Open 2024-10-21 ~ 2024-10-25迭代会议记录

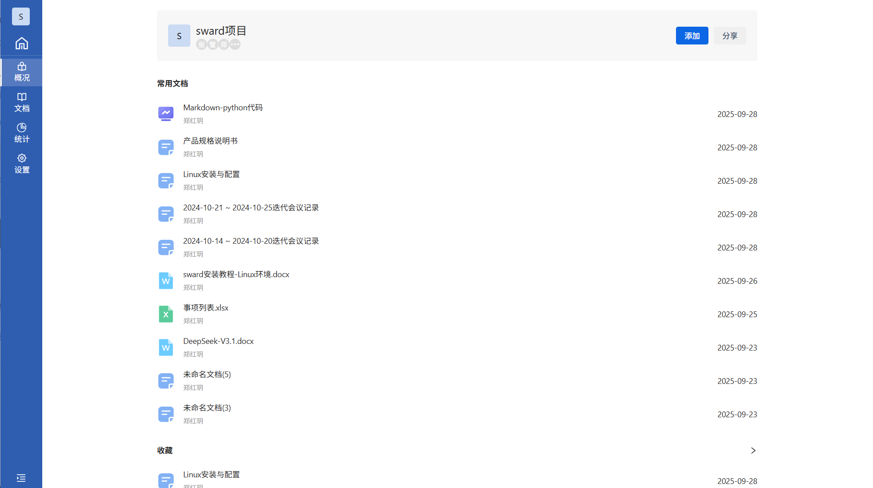(x=251, y=208)
